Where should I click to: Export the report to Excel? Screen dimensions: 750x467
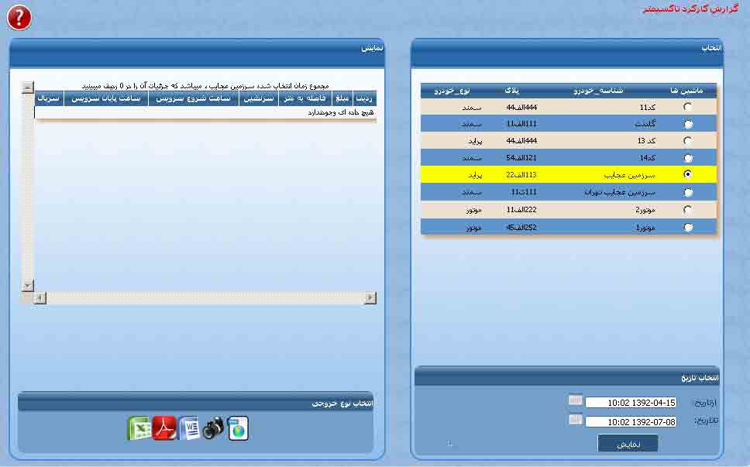(139, 428)
